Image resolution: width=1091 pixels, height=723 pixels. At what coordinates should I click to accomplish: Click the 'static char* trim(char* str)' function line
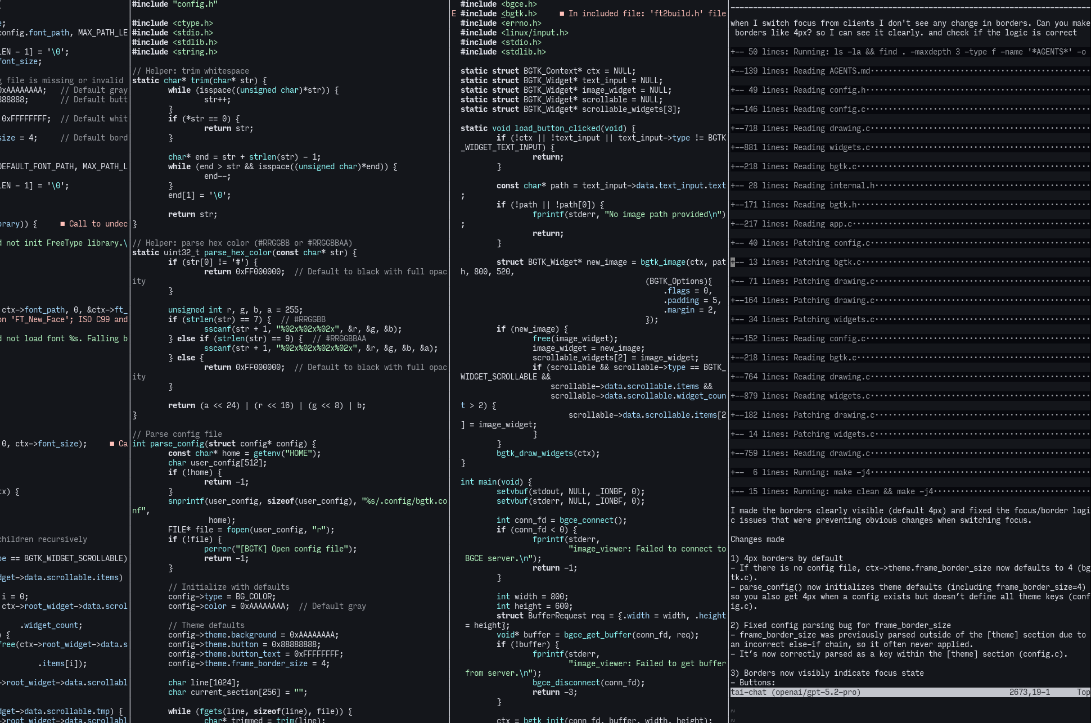(200, 80)
